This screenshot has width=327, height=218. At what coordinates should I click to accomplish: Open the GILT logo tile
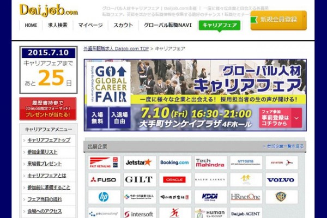pos(140,180)
